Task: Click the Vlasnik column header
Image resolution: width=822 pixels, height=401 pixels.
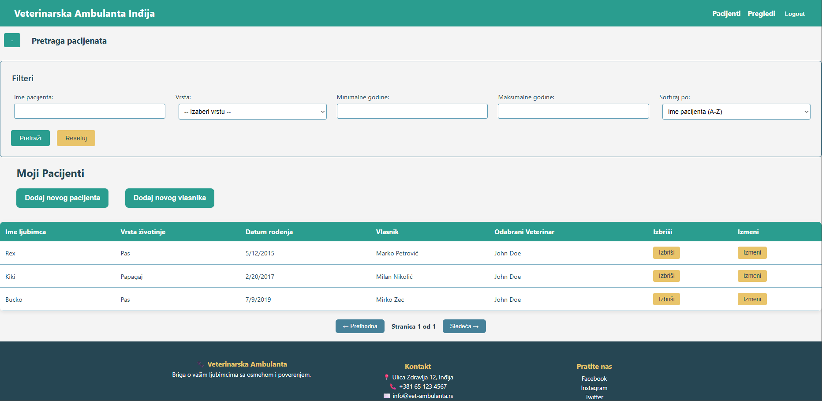Action: 387,232
